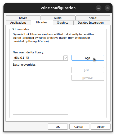This screenshot has width=116, height=136.
Task: Click the Libraries tab
Action: coord(42,22)
